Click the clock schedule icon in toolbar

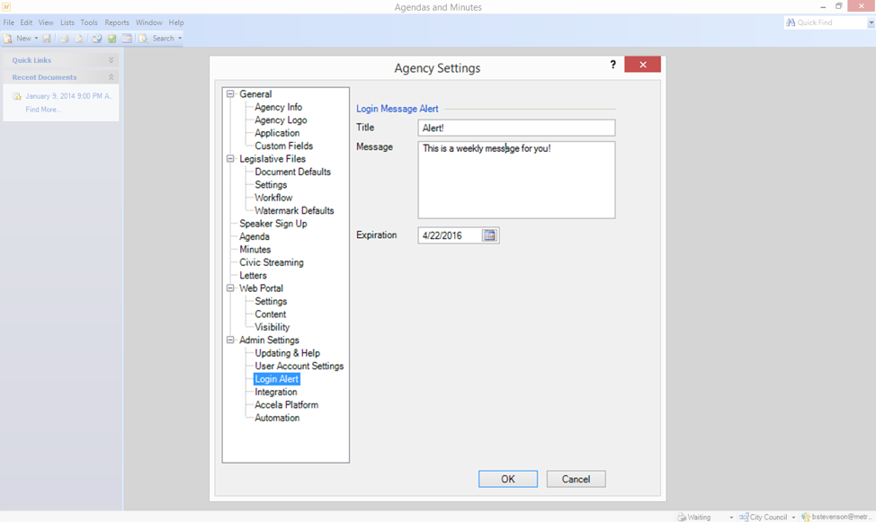96,39
